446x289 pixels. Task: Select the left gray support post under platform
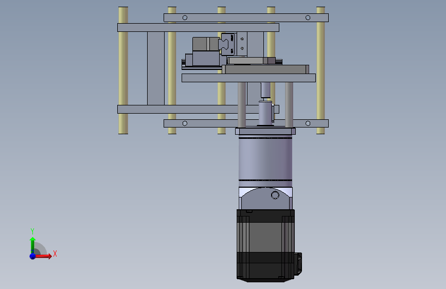[x=242, y=105]
